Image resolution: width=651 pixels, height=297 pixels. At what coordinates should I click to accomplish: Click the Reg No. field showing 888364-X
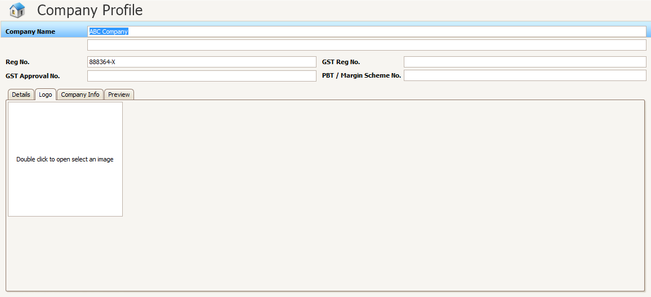click(x=202, y=62)
